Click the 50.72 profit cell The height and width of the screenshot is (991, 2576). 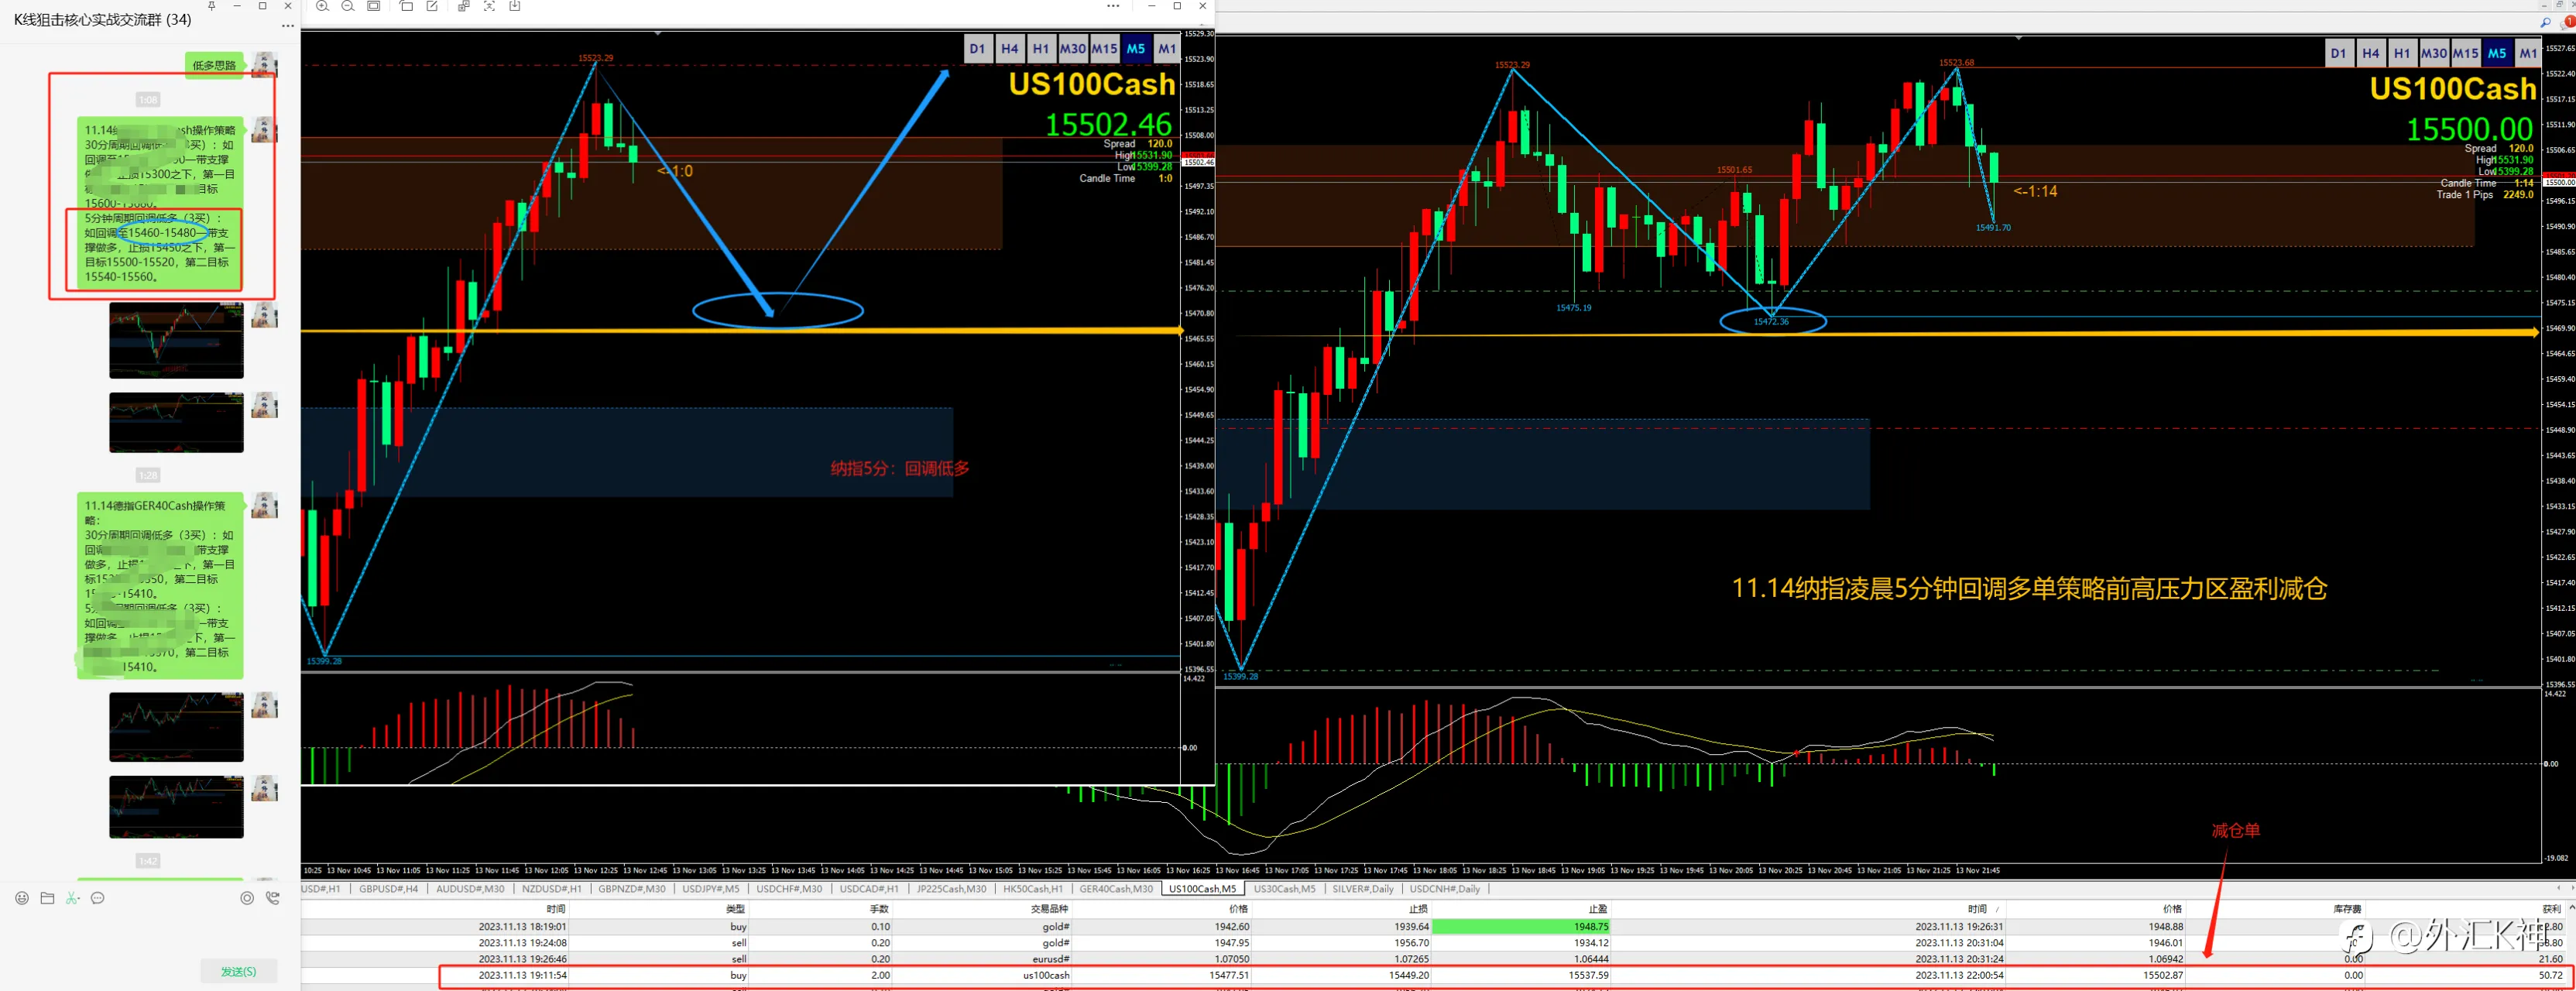pyautogui.click(x=2550, y=975)
